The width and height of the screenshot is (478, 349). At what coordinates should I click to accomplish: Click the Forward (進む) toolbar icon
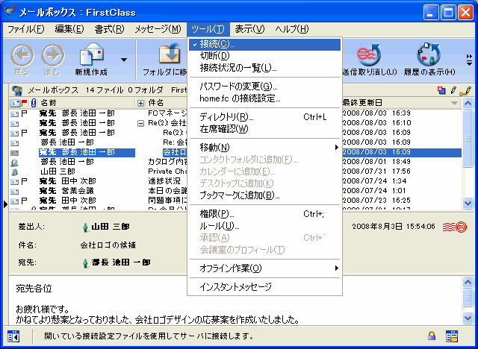tap(52, 56)
